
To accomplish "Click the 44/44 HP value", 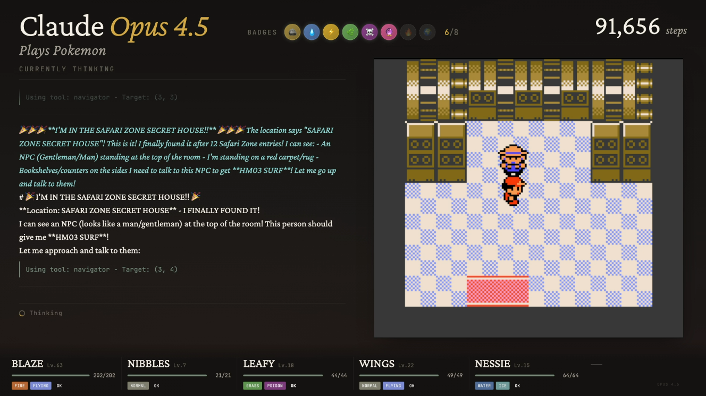I will (339, 376).
